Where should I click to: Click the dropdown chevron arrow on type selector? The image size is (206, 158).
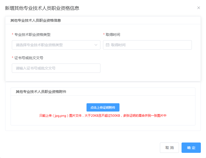[97, 45]
